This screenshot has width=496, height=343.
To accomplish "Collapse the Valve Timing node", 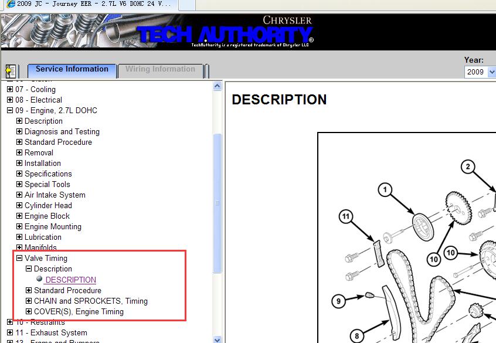I will [19, 258].
